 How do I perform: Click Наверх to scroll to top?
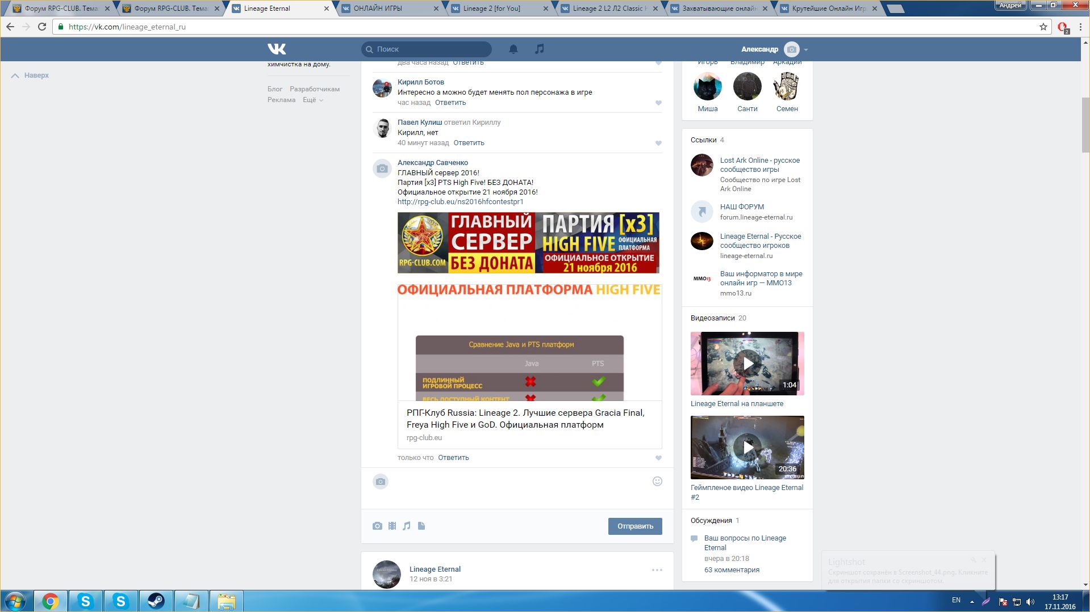click(31, 75)
